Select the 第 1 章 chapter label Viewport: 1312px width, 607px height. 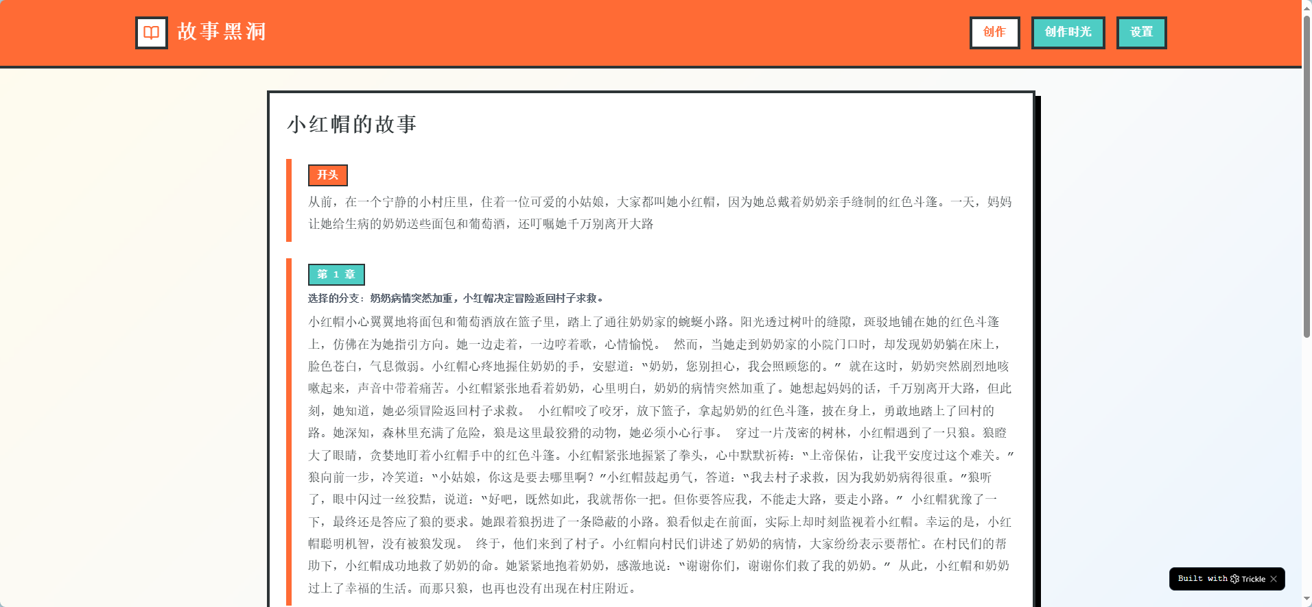336,275
